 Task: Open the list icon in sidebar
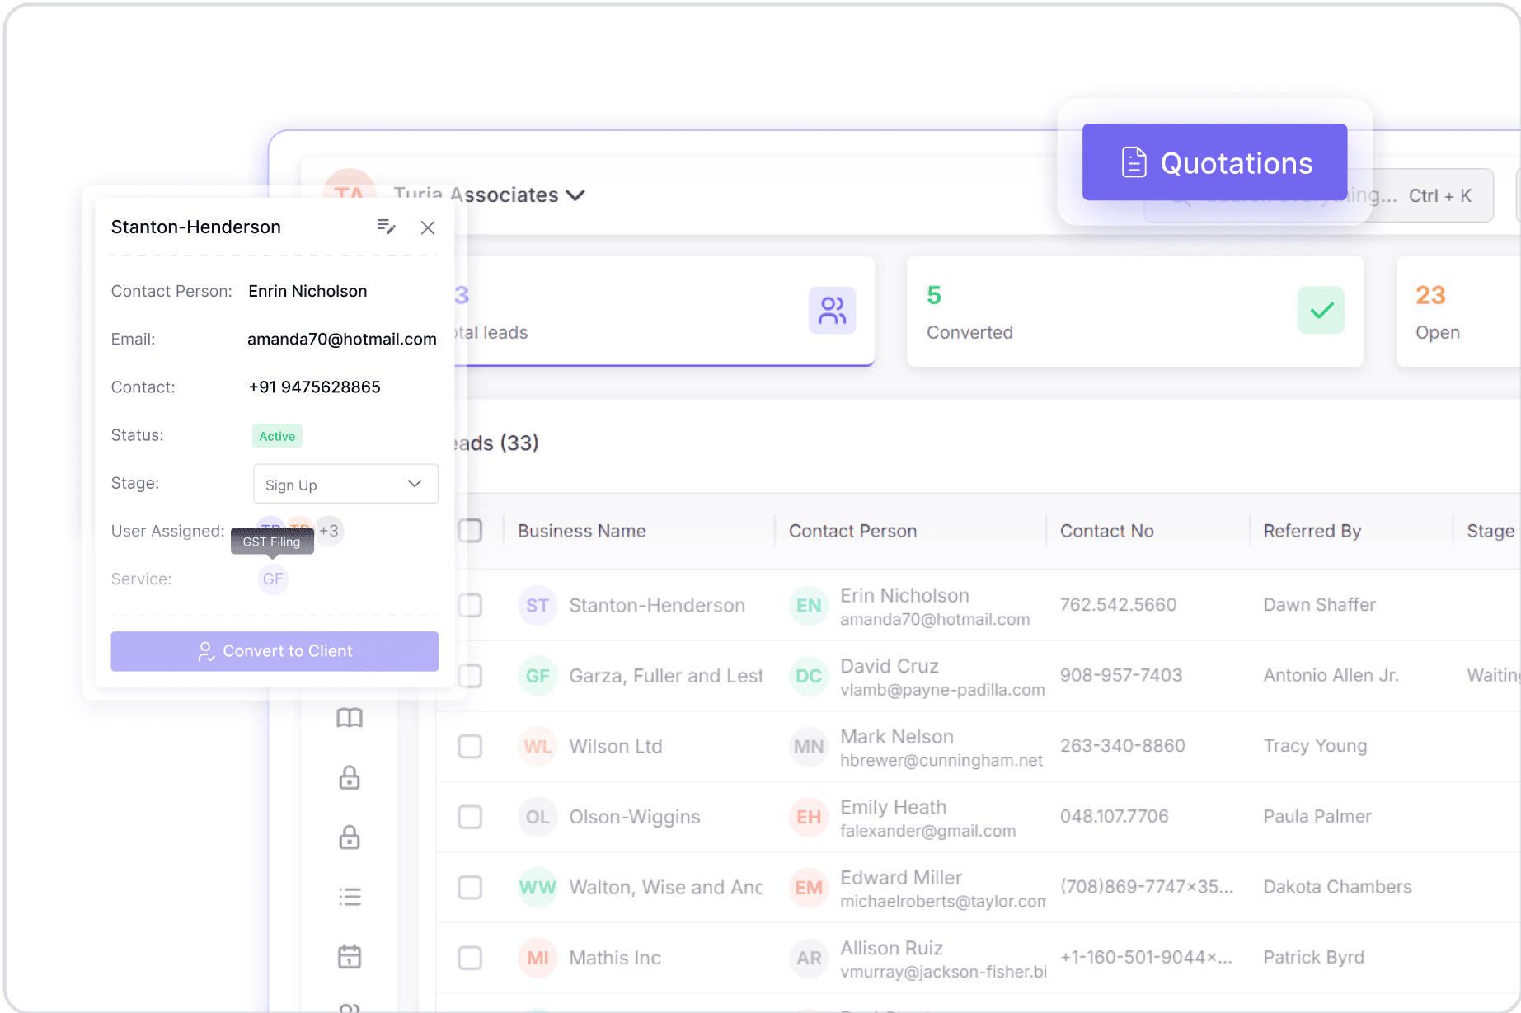click(350, 897)
